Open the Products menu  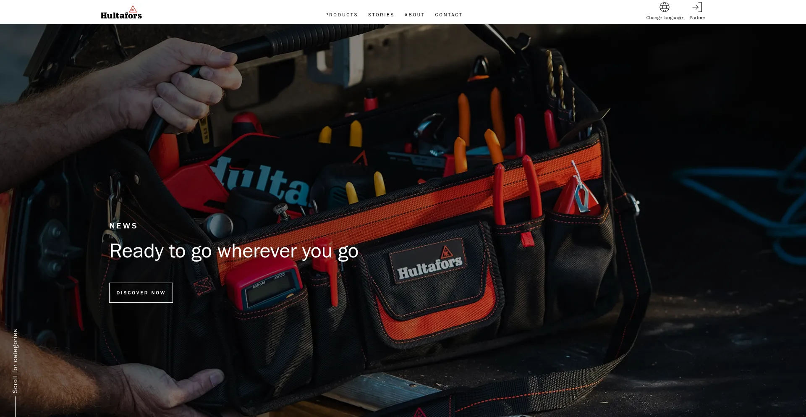341,15
